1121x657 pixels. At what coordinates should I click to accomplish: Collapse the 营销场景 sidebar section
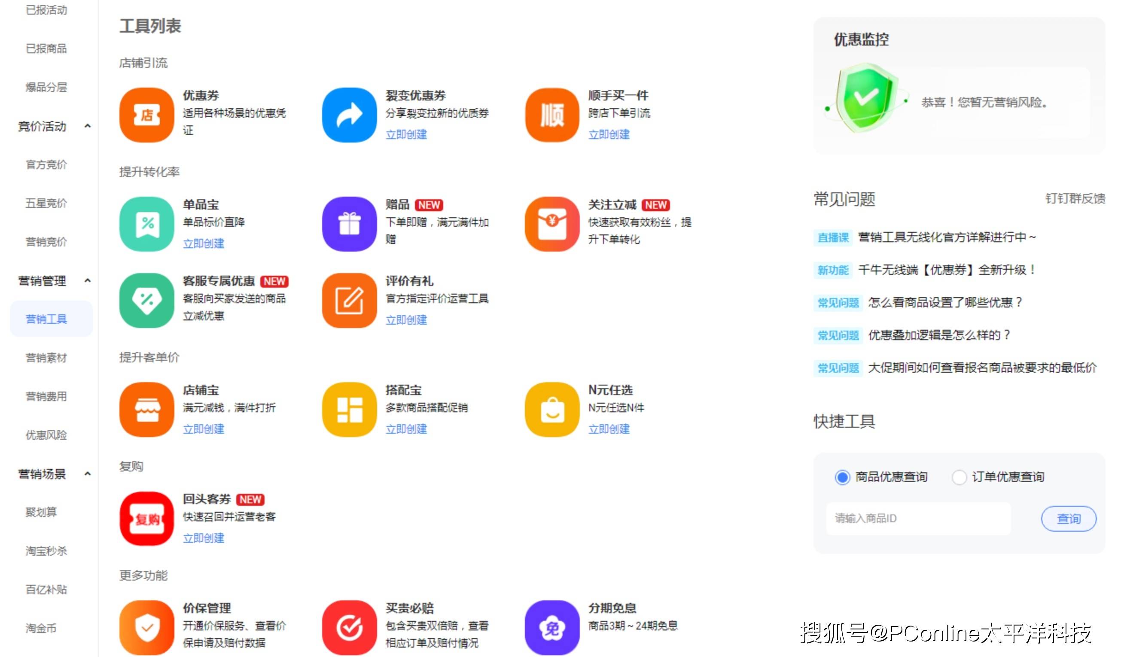pos(88,474)
